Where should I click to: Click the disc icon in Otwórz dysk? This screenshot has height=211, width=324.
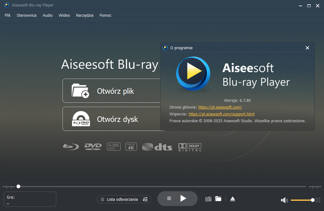[x=81, y=119]
